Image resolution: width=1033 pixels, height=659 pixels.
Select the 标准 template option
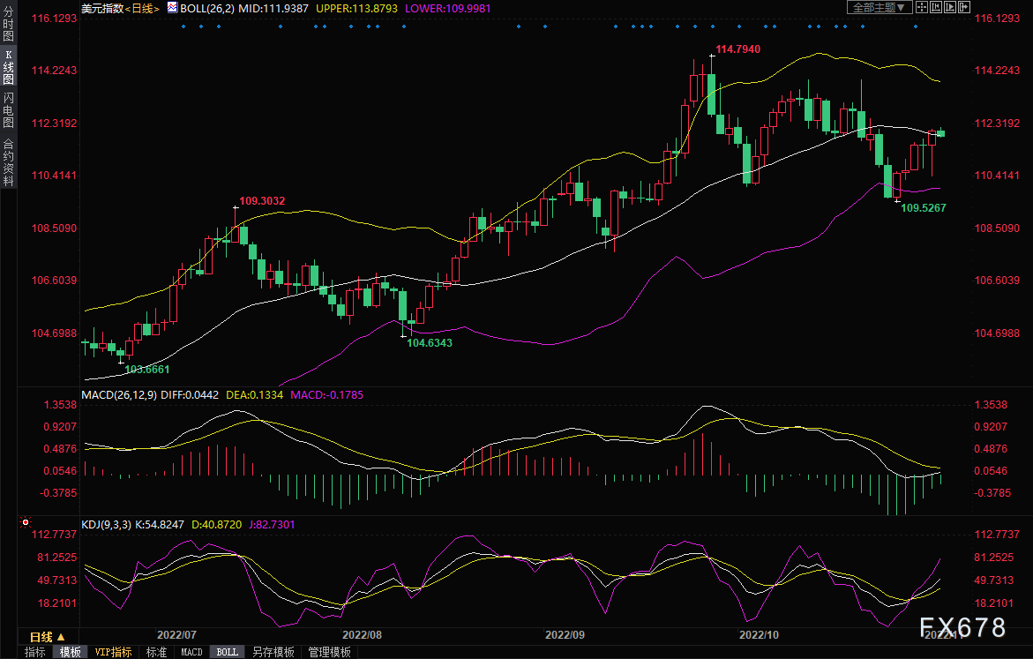156,652
